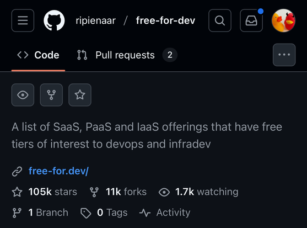Open the hamburger navigation menu
Image resolution: width=307 pixels, height=228 pixels.
(x=23, y=20)
